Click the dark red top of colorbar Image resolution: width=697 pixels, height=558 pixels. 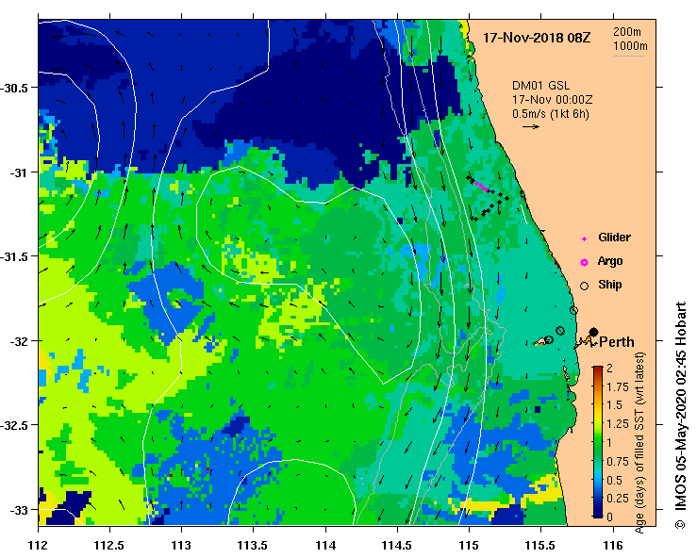(597, 369)
